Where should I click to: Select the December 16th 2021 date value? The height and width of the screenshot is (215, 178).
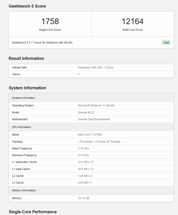tap(96, 67)
